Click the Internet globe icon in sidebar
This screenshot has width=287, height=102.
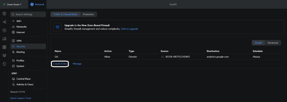tap(13, 32)
